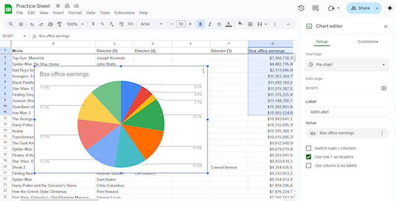Open the chart's three-dot options menu
Viewport: 396px width, 201px height.
[203, 71]
